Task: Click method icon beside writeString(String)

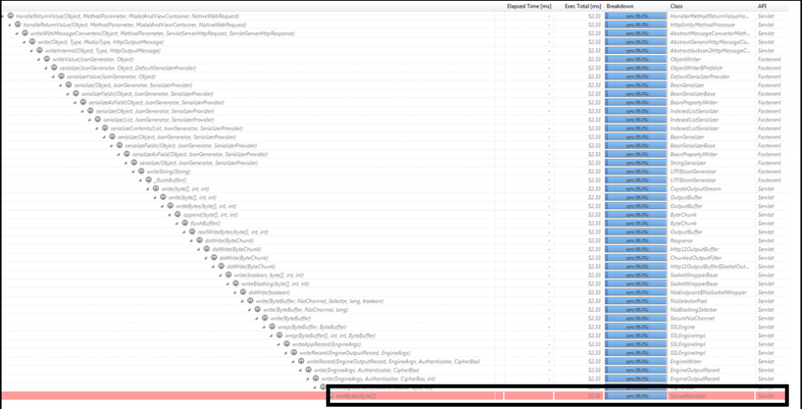Action: pyautogui.click(x=141, y=172)
